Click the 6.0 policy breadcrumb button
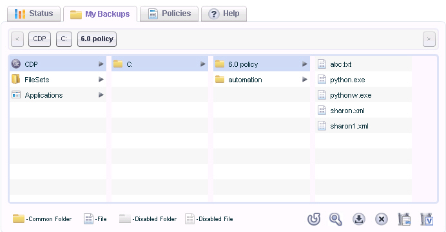The width and height of the screenshot is (446, 232). click(97, 39)
